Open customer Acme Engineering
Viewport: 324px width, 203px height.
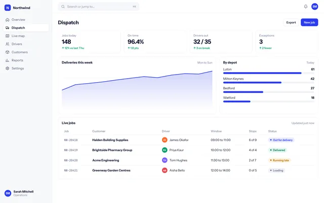106,160
